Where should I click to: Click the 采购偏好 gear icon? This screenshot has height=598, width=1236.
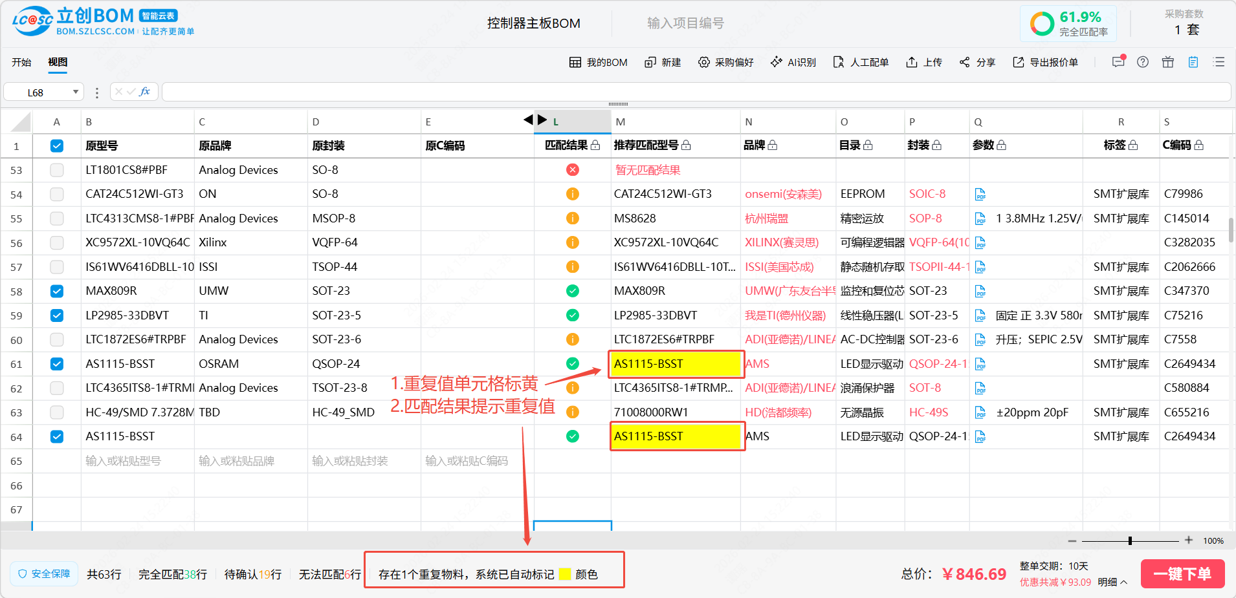pyautogui.click(x=704, y=62)
